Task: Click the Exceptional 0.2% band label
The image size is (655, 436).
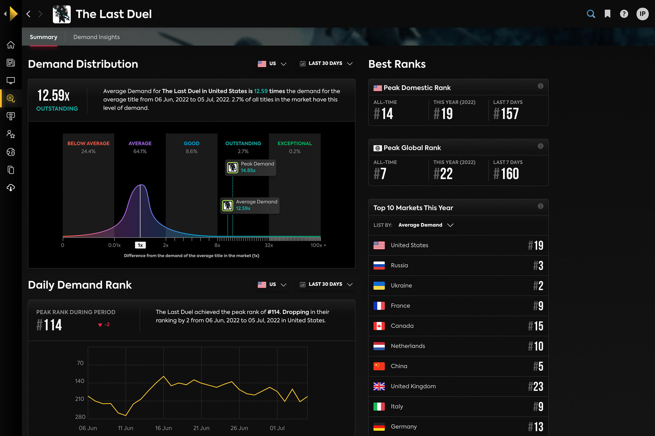Action: [295, 147]
